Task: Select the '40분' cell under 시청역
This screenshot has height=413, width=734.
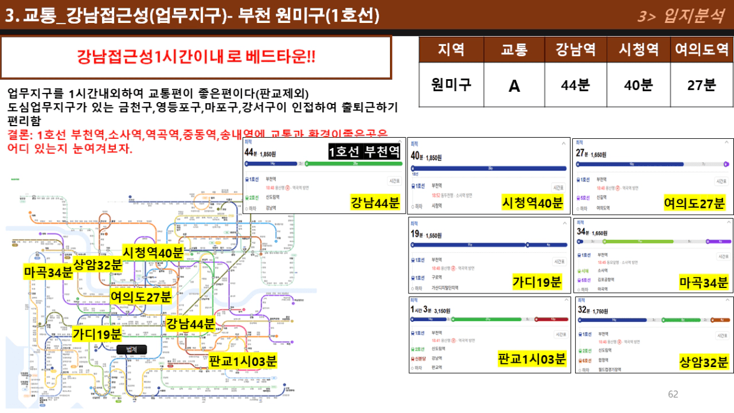Action: click(639, 85)
